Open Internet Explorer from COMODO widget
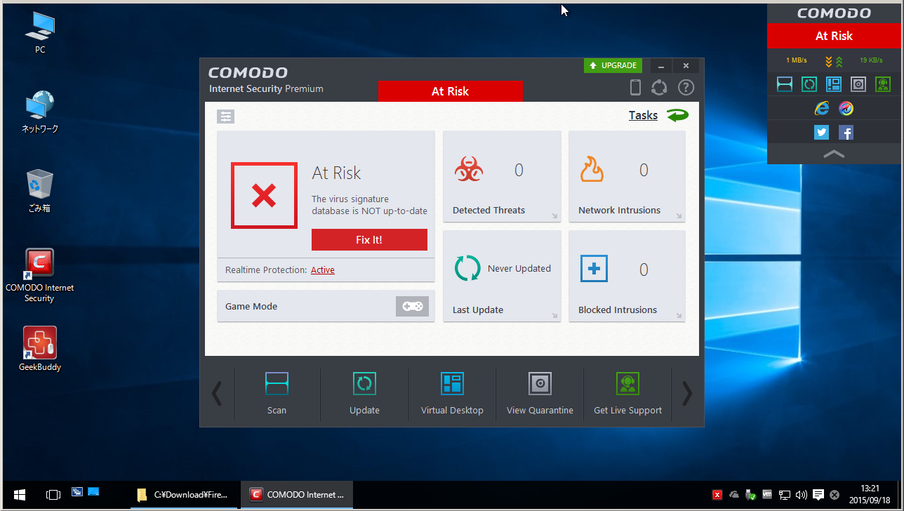Image resolution: width=904 pixels, height=511 pixels. [822, 108]
